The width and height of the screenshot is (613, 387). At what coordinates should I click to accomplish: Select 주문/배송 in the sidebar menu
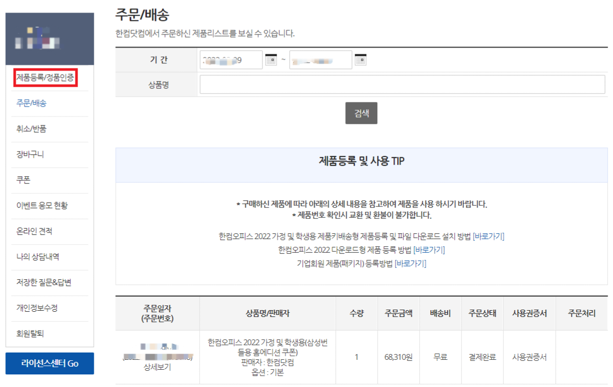pos(31,103)
